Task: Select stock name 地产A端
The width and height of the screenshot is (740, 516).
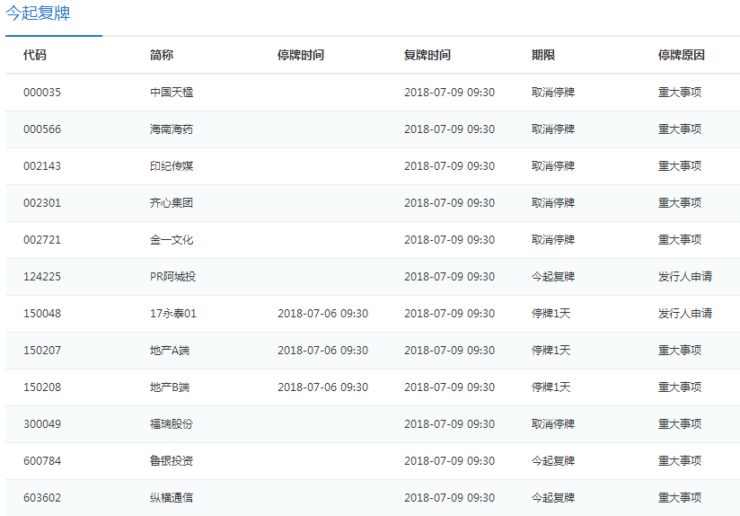Action: [170, 351]
